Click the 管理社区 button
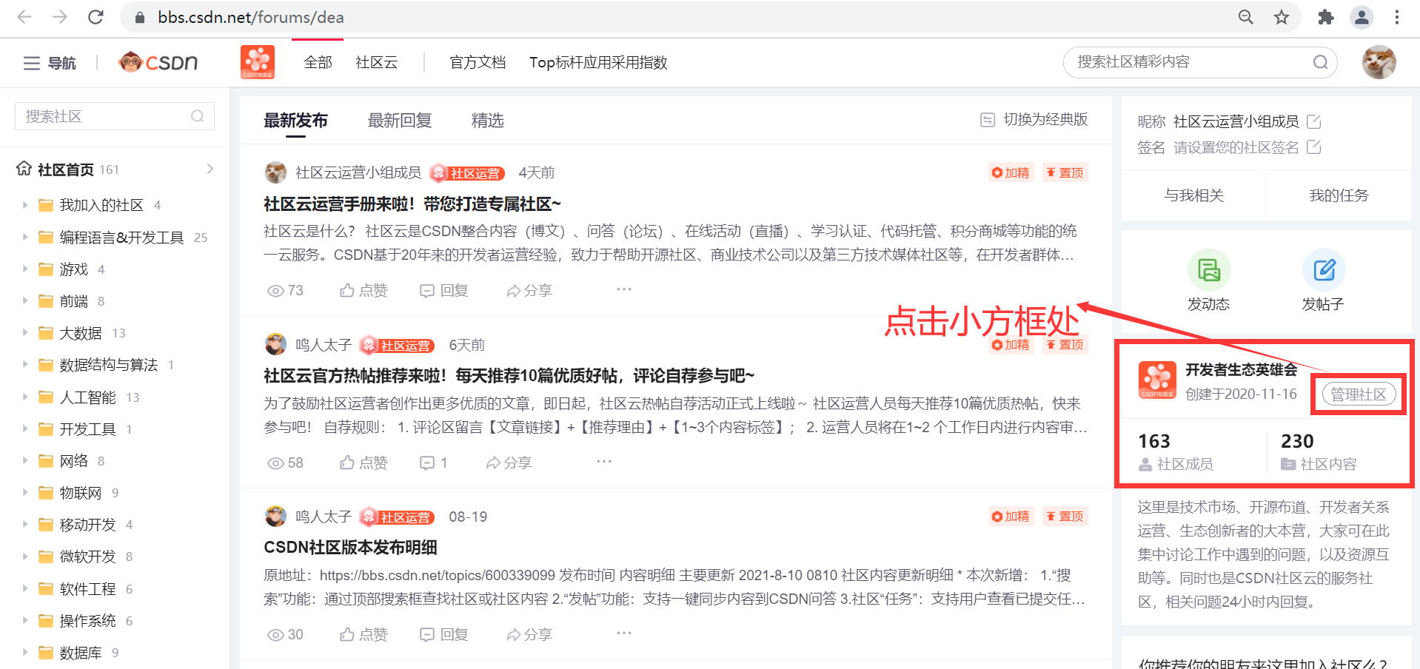Viewport: 1420px width, 669px height. pyautogui.click(x=1359, y=394)
